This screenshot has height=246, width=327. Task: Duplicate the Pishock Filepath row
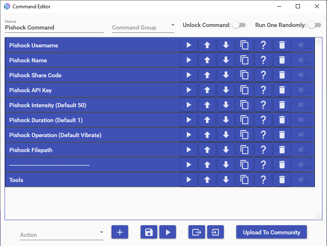tap(244, 150)
